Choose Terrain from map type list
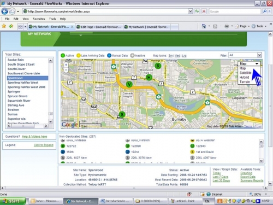This screenshot has width=273, height=205. pyautogui.click(x=245, y=82)
